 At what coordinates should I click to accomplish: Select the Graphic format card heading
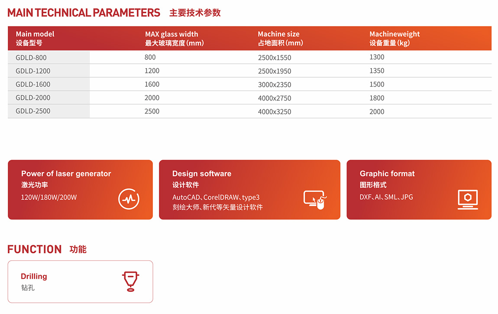click(387, 173)
